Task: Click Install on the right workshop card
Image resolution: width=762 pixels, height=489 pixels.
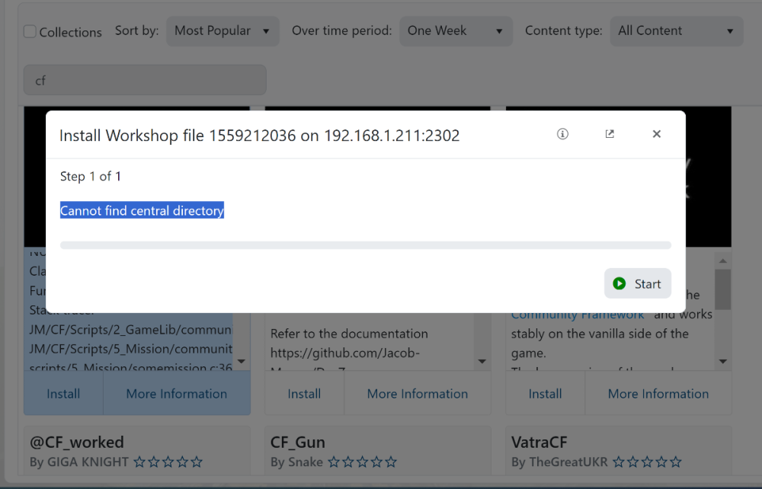Action: 545,394
